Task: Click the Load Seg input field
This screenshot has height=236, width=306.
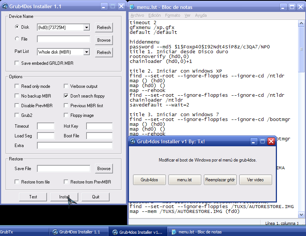Action: pyautogui.click(x=46, y=136)
